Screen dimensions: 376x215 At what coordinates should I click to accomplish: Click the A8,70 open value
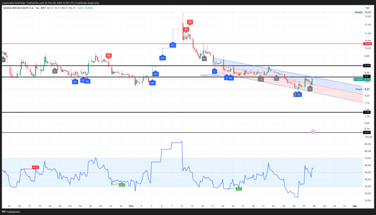(x=50, y=8)
